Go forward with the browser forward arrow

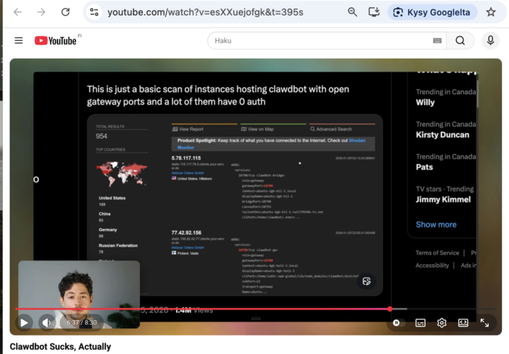tap(41, 12)
